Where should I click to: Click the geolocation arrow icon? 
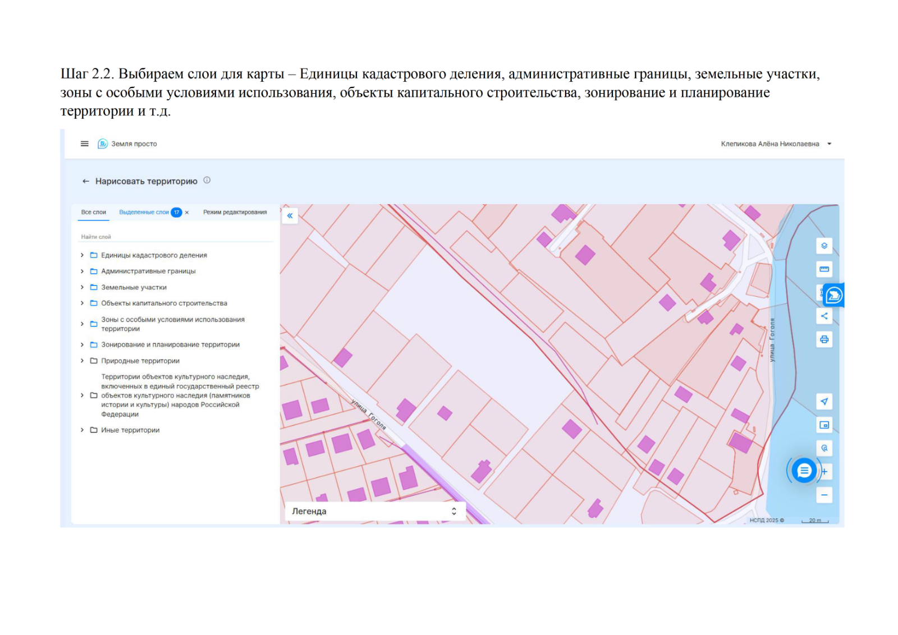point(824,402)
